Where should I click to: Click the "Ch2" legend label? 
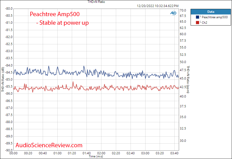[204, 23]
